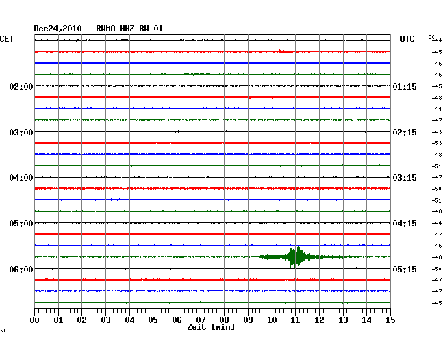Click the DC offset column header
Screen dimensions: 445x338
431,37
